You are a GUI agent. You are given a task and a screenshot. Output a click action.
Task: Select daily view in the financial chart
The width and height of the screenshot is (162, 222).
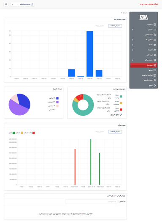point(100,132)
